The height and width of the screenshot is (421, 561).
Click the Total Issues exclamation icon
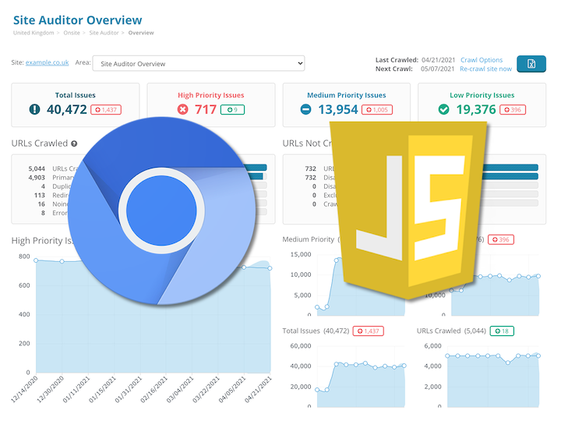click(x=34, y=110)
